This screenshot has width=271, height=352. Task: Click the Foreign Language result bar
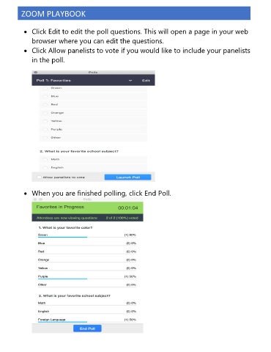coord(62,322)
